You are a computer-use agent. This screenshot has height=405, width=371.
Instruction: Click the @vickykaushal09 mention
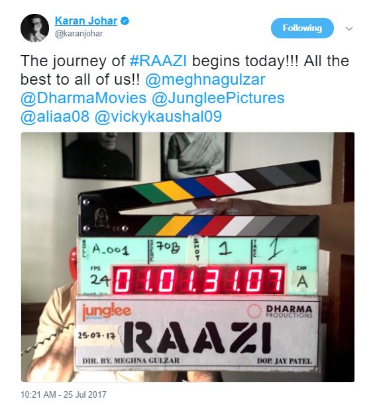pyautogui.click(x=158, y=116)
